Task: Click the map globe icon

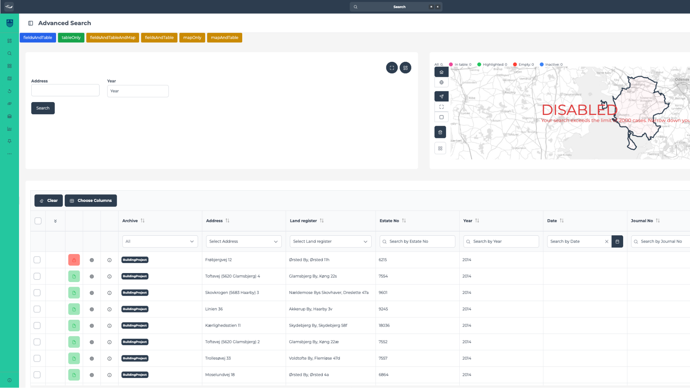Action: click(441, 83)
